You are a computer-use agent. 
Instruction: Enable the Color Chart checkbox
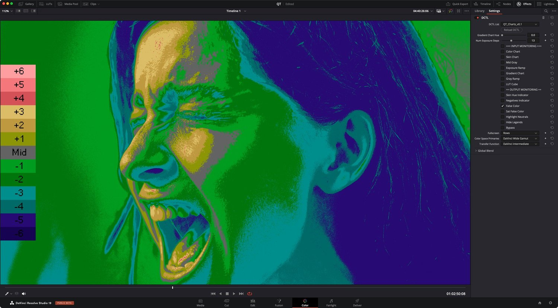point(503,52)
